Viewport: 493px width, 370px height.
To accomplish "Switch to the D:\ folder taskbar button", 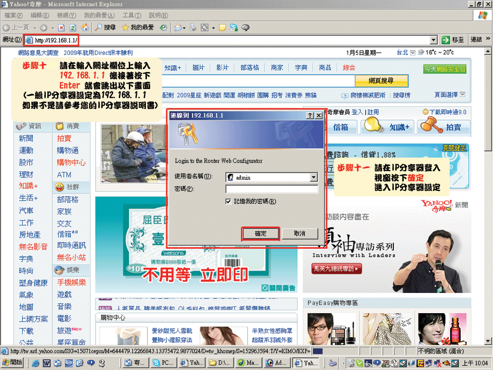I will click(220, 363).
